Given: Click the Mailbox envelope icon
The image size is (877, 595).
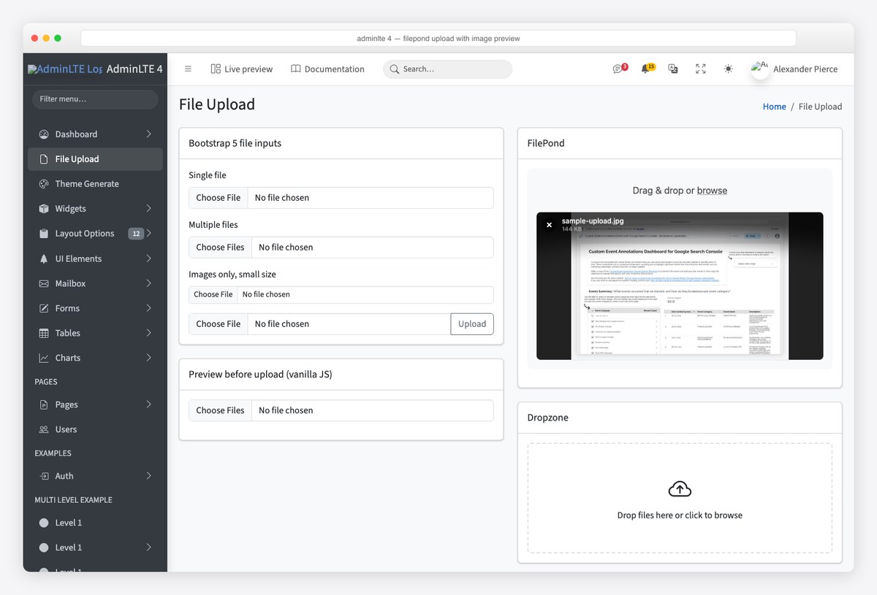Looking at the screenshot, I should pyautogui.click(x=44, y=283).
